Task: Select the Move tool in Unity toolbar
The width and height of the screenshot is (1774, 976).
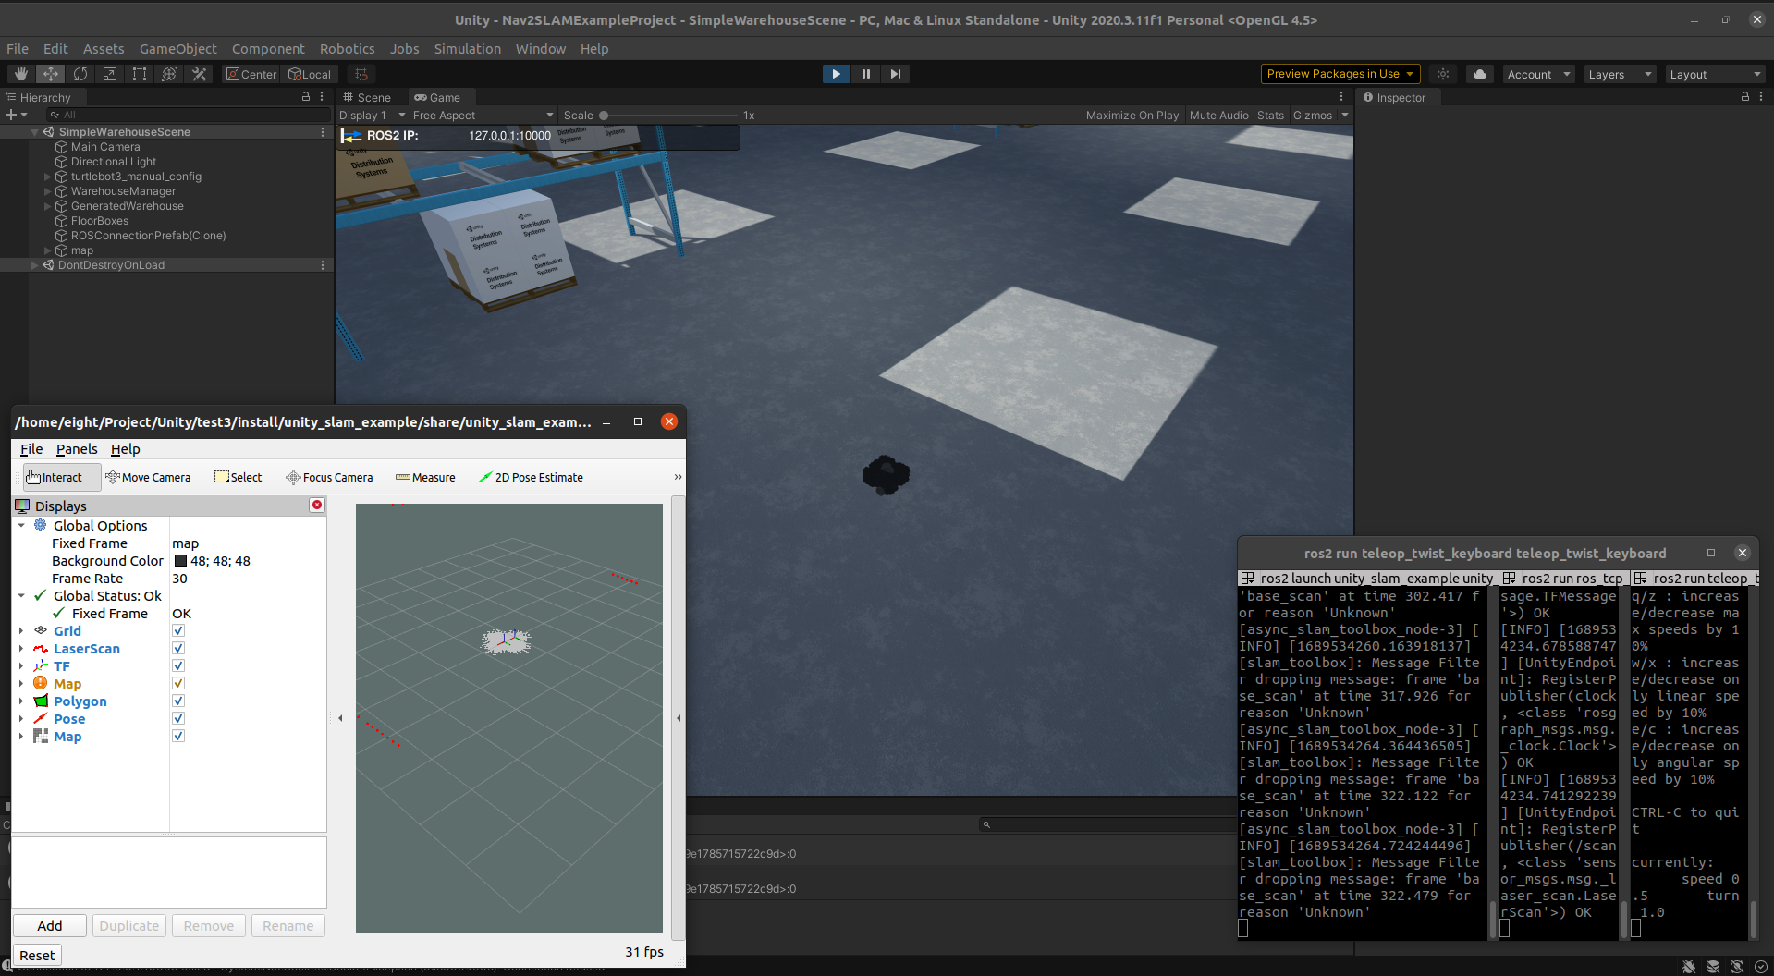Action: [51, 74]
